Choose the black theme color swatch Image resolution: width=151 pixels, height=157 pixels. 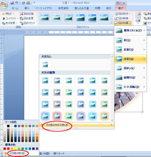[8, 126]
